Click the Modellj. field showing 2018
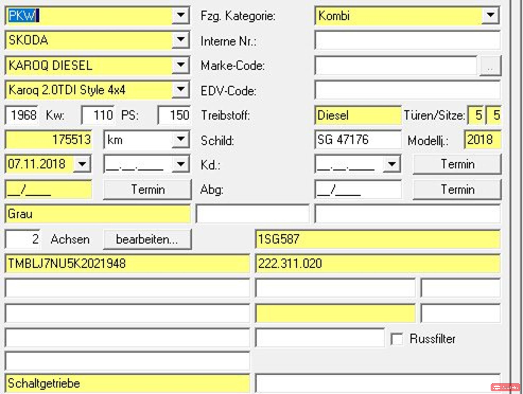Viewport: 523px width, 394px height. [x=482, y=140]
